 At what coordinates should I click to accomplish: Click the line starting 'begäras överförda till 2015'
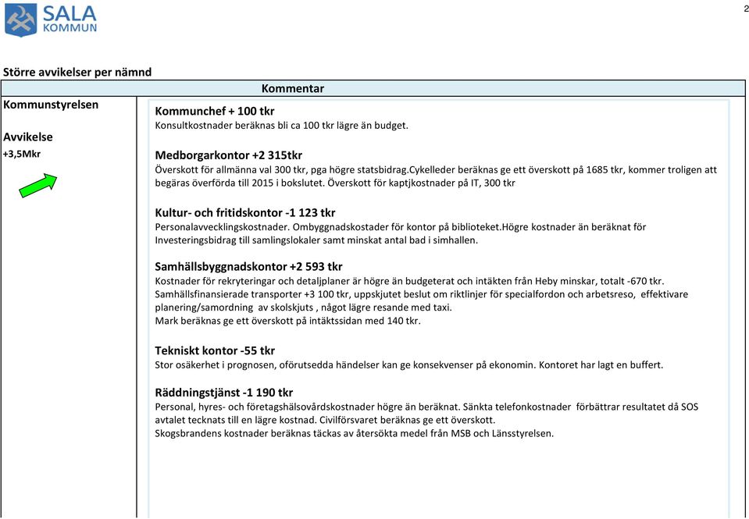click(x=335, y=183)
